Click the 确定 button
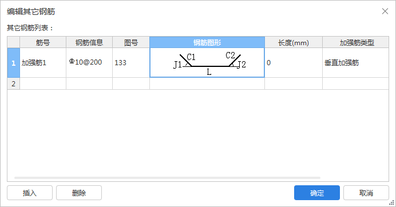 point(316,193)
